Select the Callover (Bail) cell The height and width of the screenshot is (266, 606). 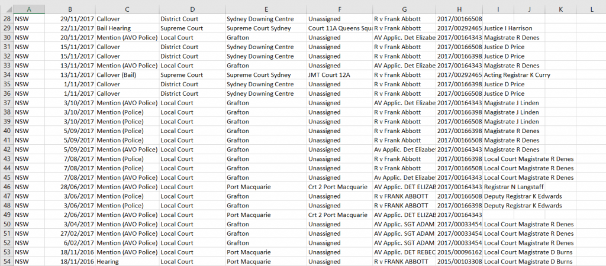click(x=127, y=75)
